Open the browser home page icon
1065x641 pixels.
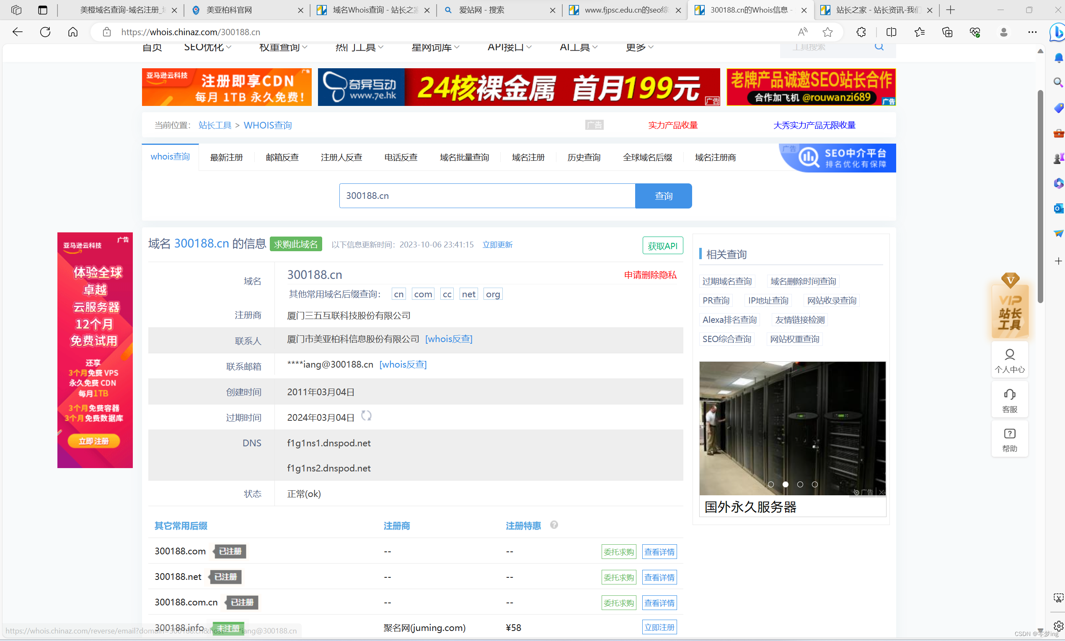pos(73,32)
